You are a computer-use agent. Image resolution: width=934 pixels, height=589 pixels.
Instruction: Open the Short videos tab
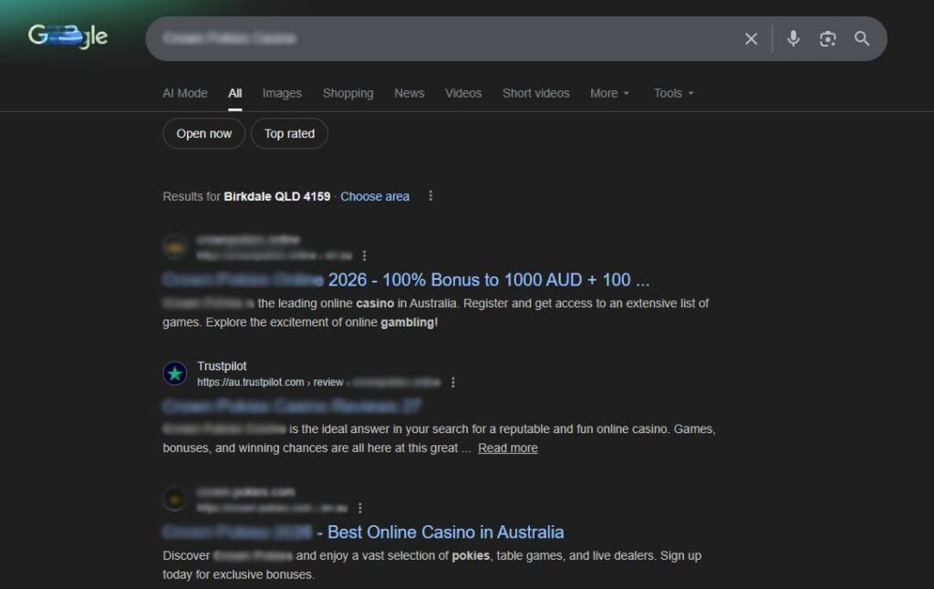(x=535, y=93)
